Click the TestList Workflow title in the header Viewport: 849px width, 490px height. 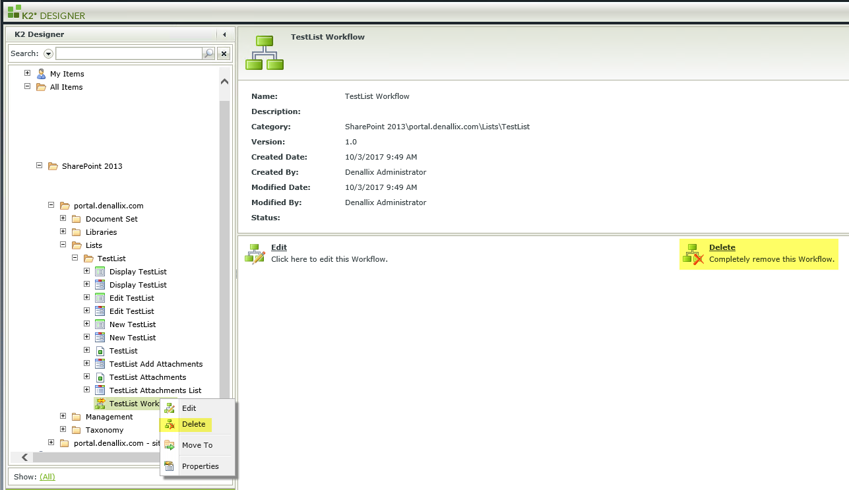tap(328, 37)
